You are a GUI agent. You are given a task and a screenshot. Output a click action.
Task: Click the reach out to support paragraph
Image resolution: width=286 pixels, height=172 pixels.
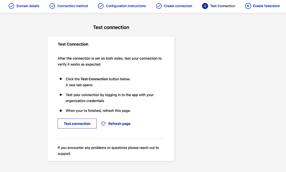[x=108, y=151]
